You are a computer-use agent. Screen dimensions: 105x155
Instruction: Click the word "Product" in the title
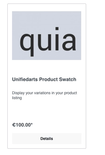pos(48,79)
